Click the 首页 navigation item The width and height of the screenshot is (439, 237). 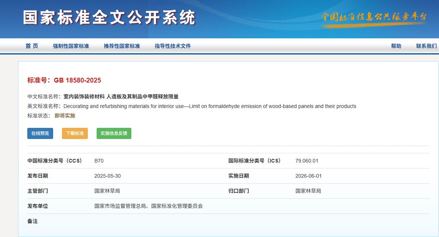[x=32, y=46]
